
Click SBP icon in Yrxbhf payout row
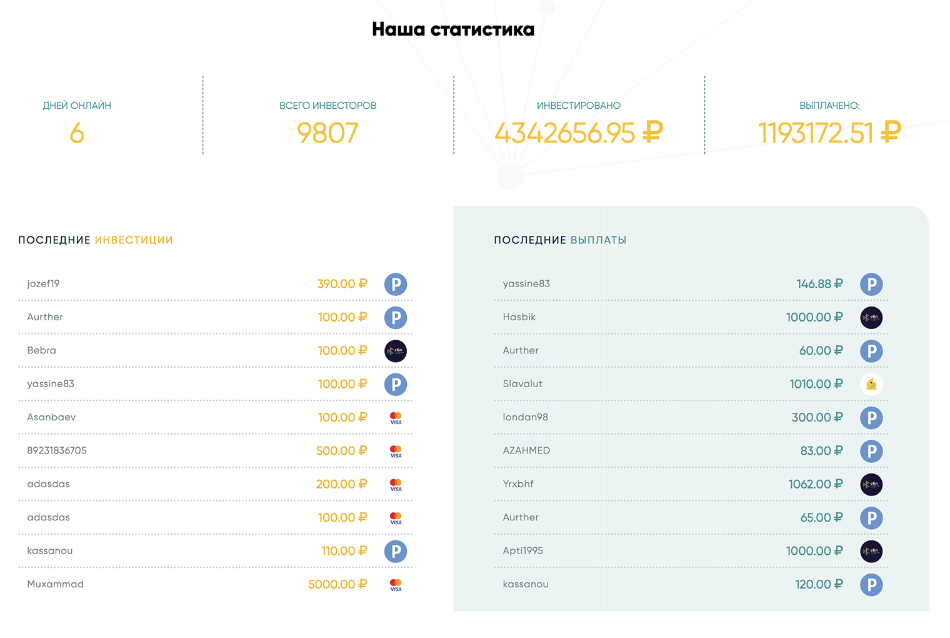871,485
